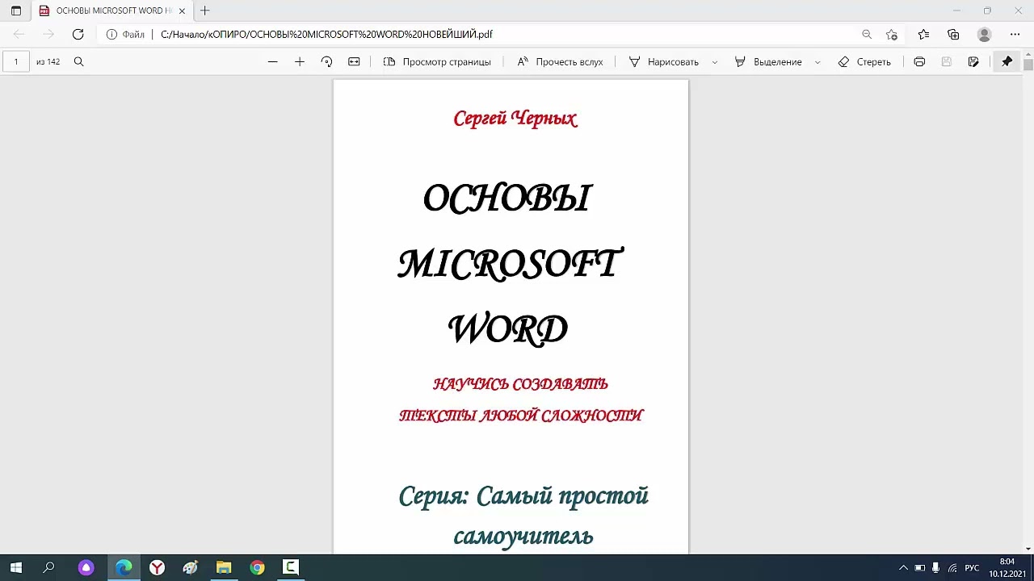Click the РУС language indicator
Viewport: 1034px width, 581px height.
972,568
